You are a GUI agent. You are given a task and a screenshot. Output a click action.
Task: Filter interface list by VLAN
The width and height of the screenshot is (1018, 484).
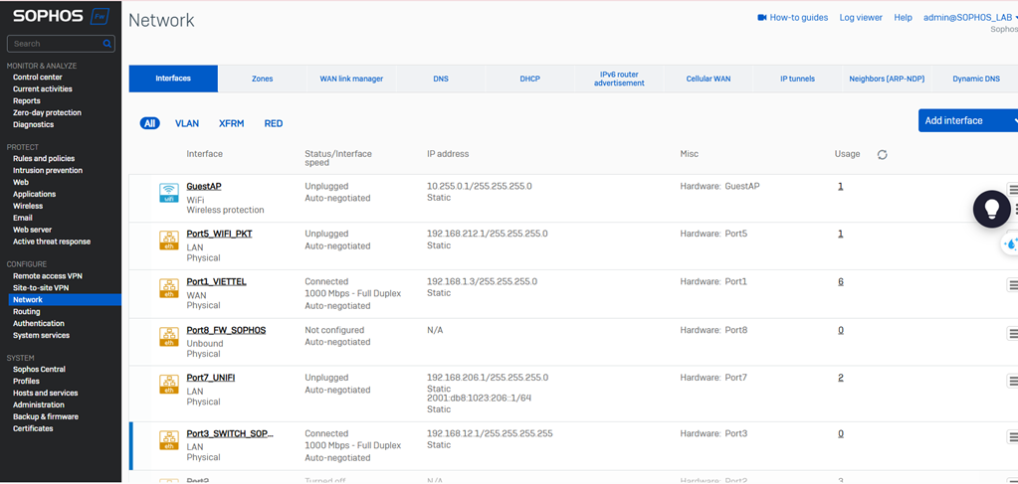187,123
